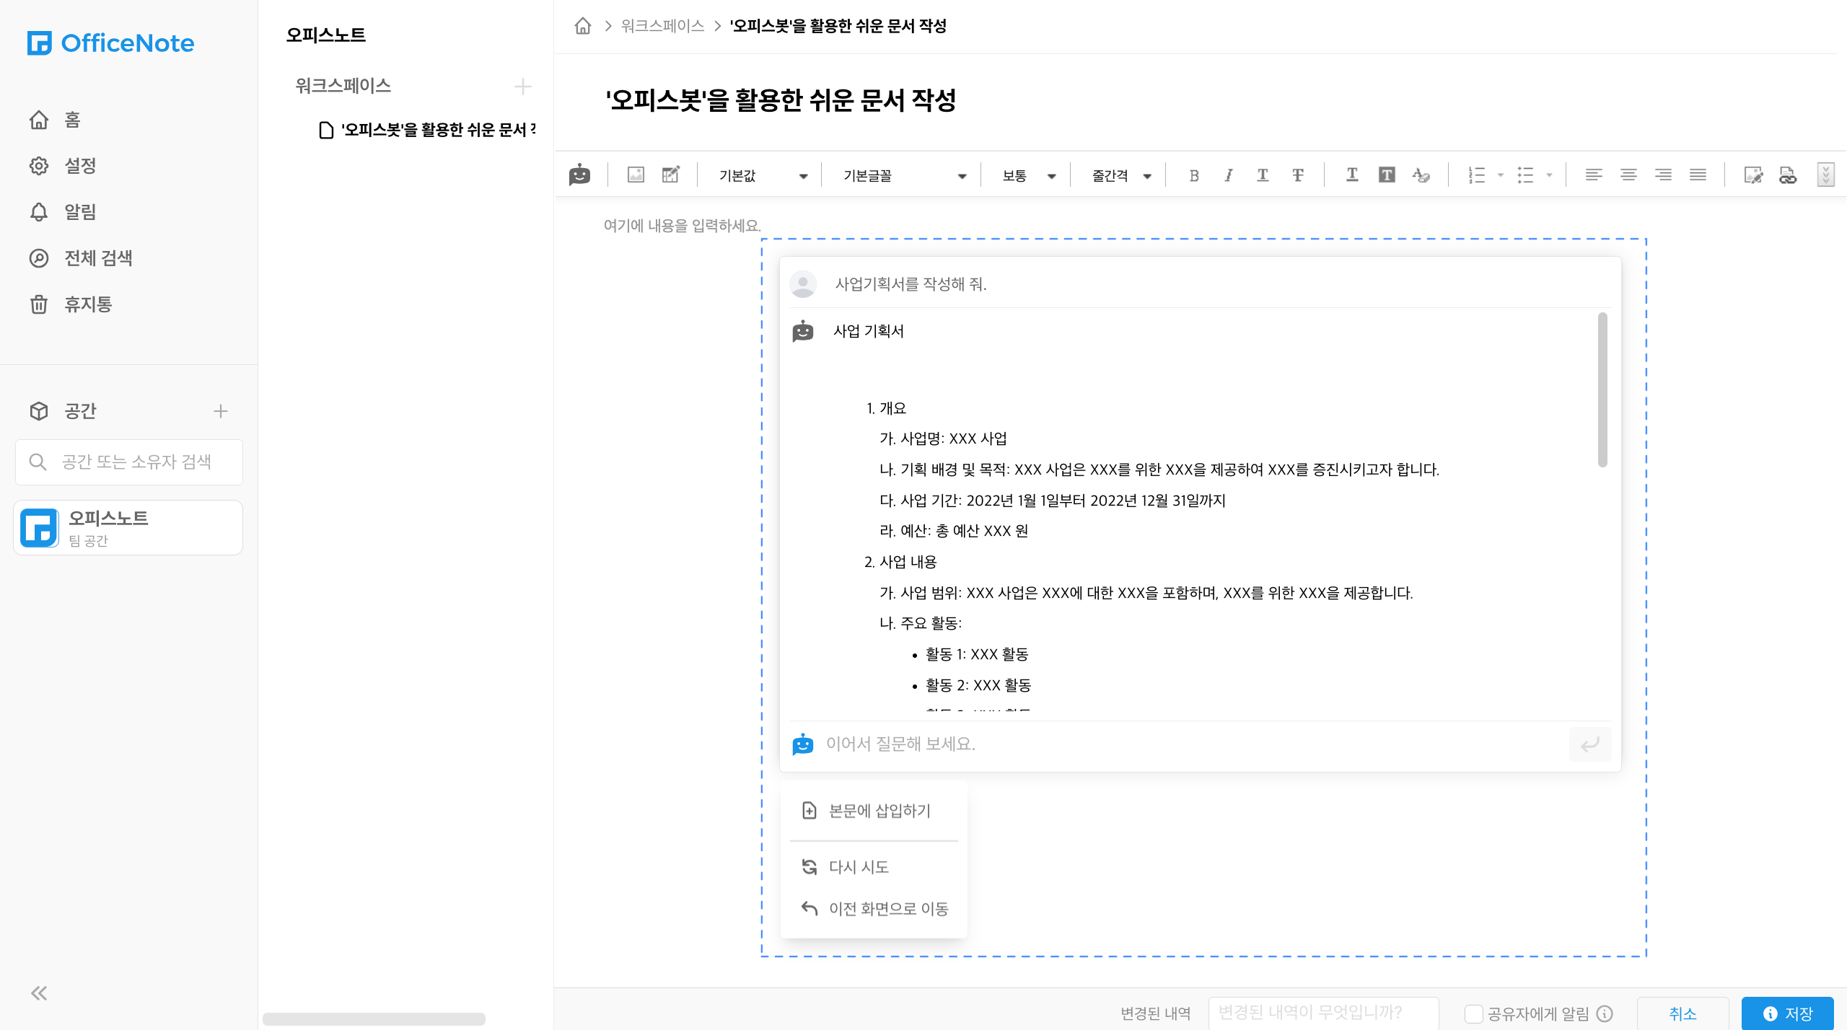The image size is (1847, 1030).
Task: Select 본문에 삽입하기 menu option
Action: click(879, 811)
